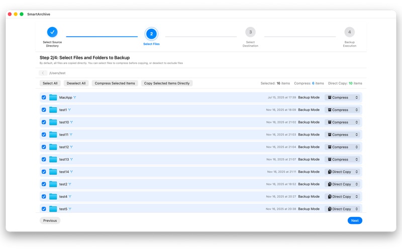402x251 pixels.
Task: Click the 'Direct Copy: 10 items' counter
Action: point(345,83)
